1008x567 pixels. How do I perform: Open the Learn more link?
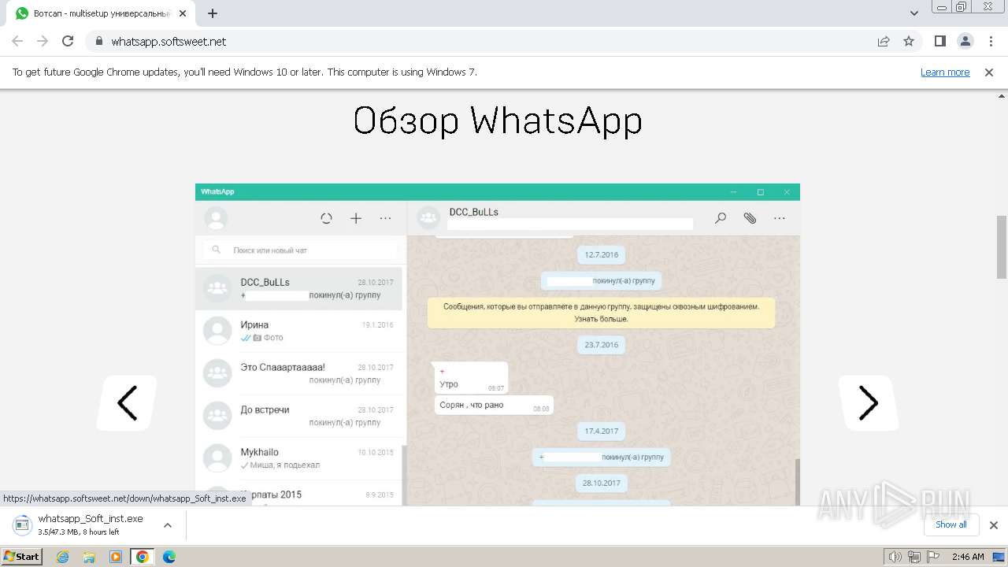point(945,72)
